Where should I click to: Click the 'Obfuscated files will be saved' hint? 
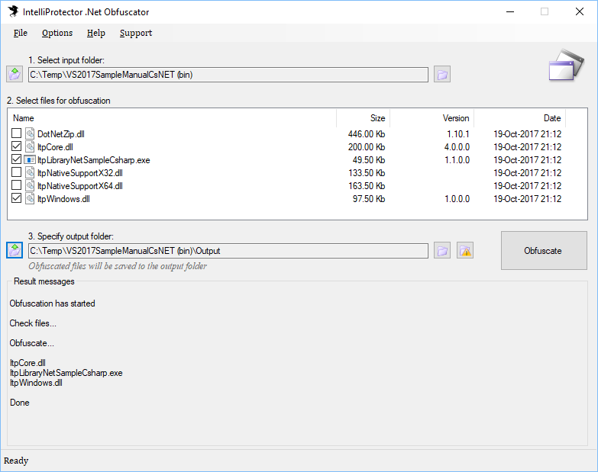click(118, 266)
